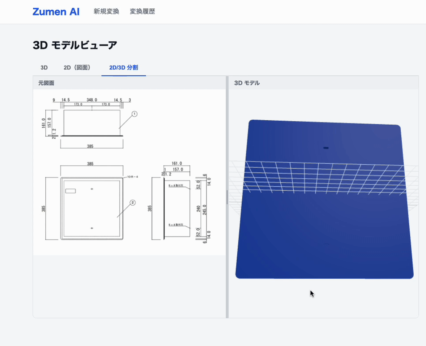Click the top front view in the drawing
Image resolution: width=426 pixels, height=346 pixels.
click(92, 123)
